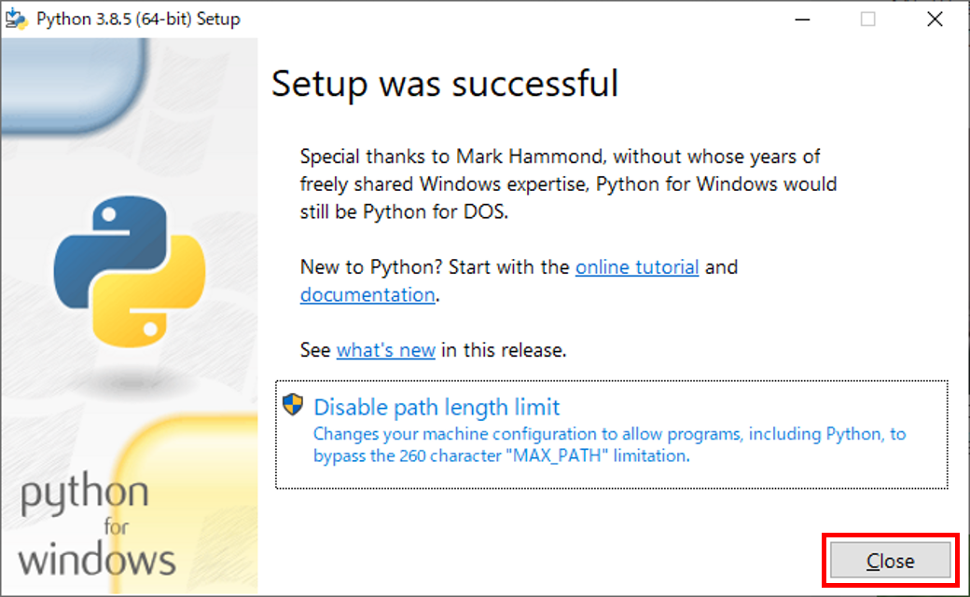Click the installer setup icon at top left
The width and height of the screenshot is (970, 597).
(16, 18)
